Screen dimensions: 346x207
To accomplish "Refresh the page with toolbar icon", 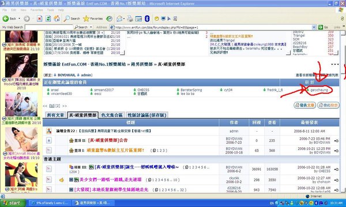I will pos(48,19).
